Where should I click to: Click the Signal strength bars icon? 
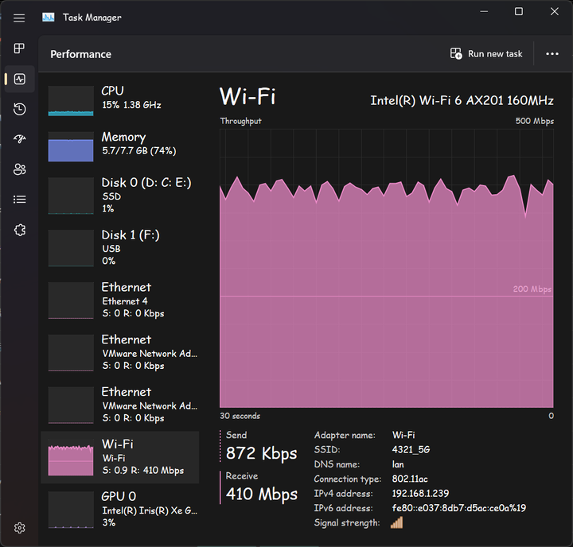pyautogui.click(x=396, y=522)
